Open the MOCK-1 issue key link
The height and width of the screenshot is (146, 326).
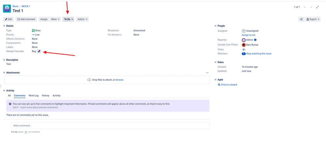click(26, 6)
